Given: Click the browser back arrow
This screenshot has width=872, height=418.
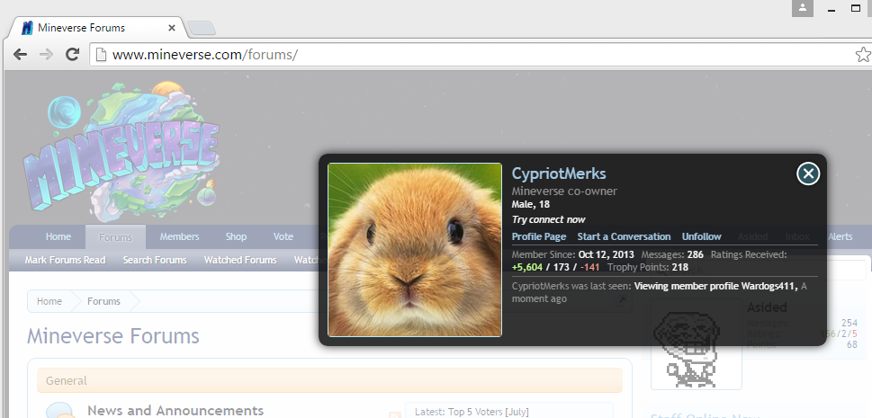Looking at the screenshot, I should tap(20, 54).
